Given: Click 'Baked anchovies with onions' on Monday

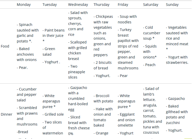Looking at the screenshot, I should pos(27,54).
